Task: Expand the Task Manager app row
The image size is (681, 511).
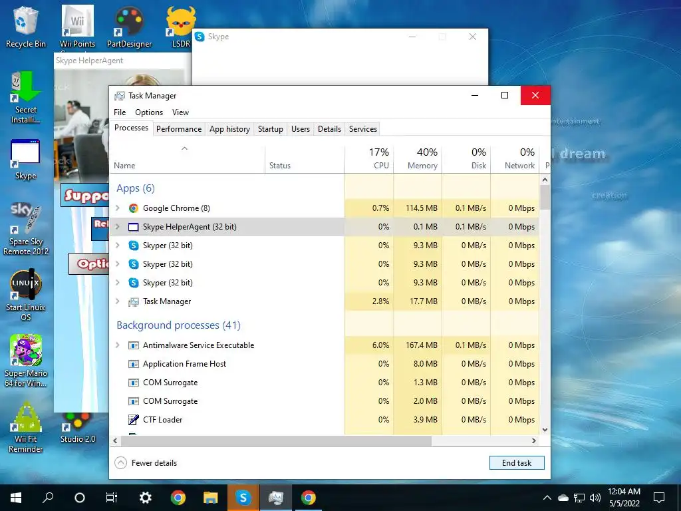Action: (x=117, y=301)
